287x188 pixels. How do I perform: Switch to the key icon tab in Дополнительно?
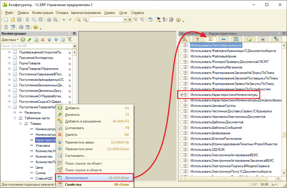[x=198, y=39]
